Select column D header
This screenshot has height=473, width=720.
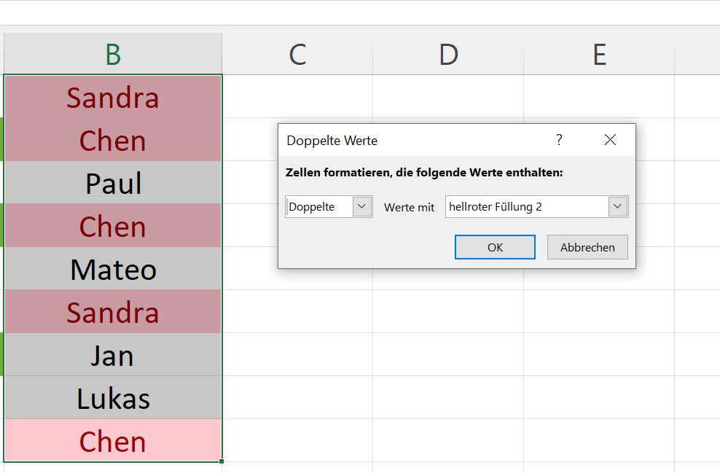[x=448, y=54]
